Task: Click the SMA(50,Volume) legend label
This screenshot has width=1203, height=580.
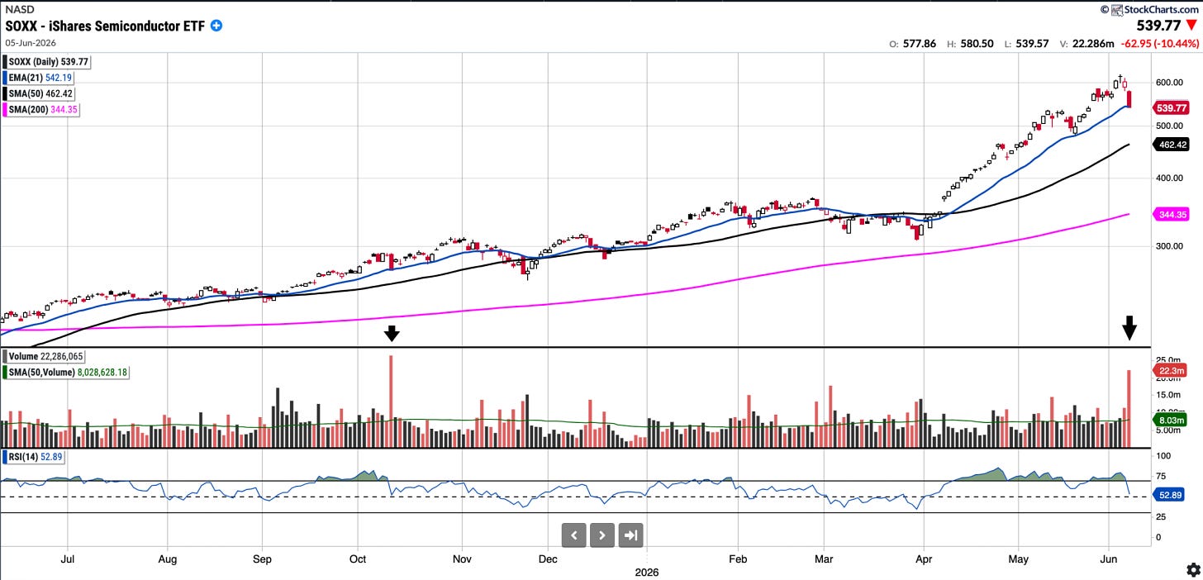Action: (x=67, y=373)
